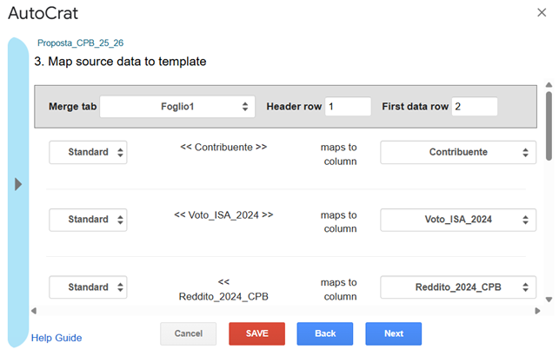This screenshot has width=559, height=356.
Task: Open Standard type dropdown for Contribuente
Action: tap(88, 152)
